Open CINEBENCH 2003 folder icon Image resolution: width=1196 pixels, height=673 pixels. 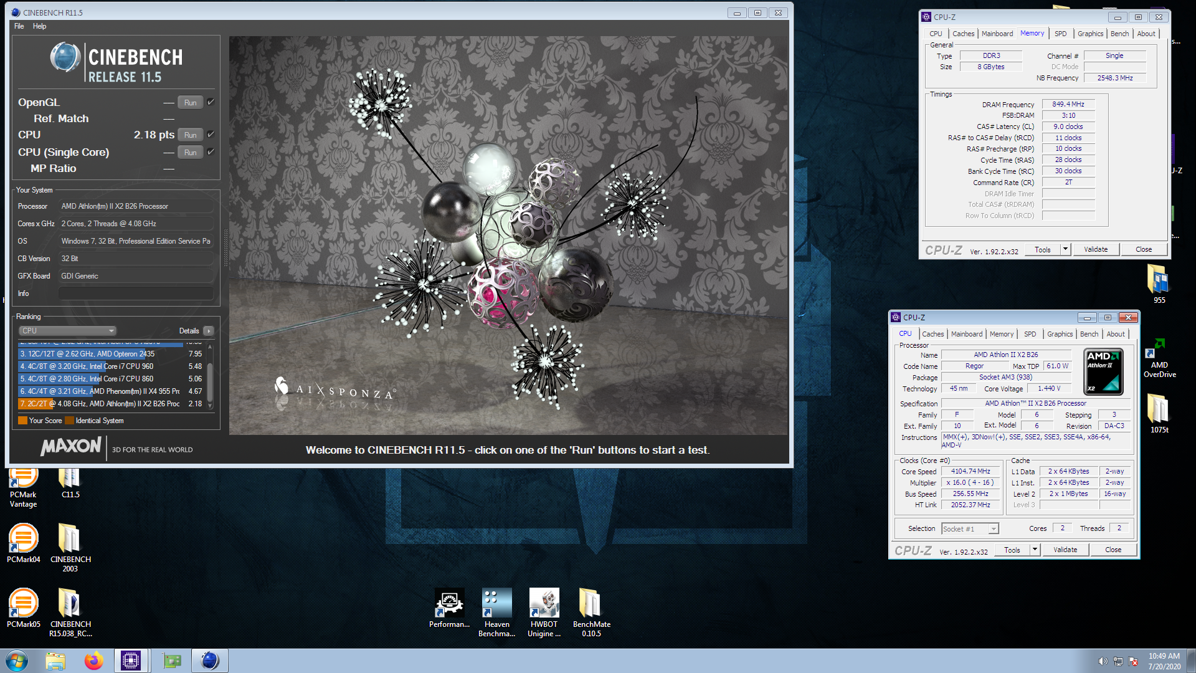[x=70, y=548]
